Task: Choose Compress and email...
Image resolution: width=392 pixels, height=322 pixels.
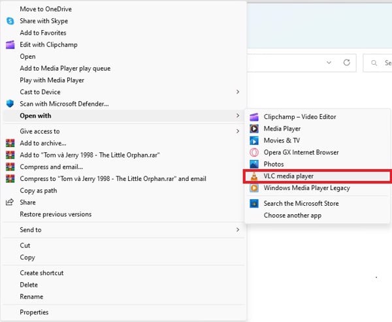Action: click(x=51, y=167)
